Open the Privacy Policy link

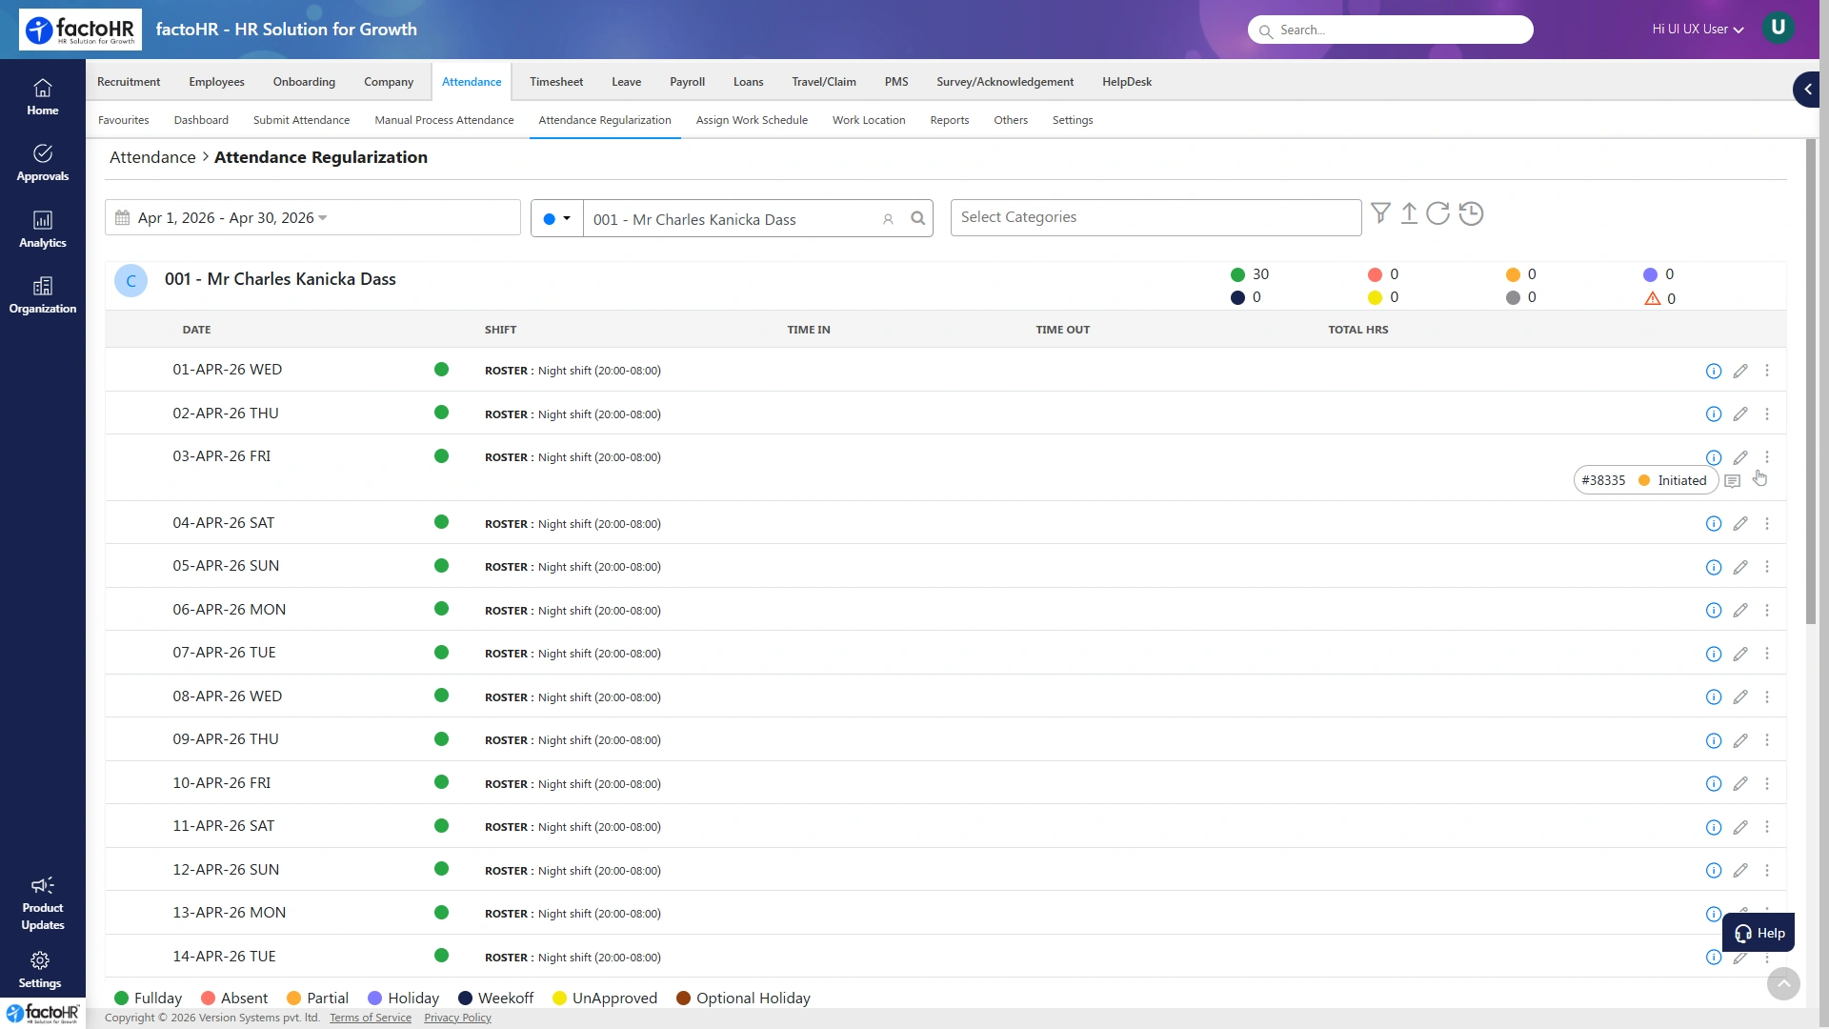(457, 1018)
